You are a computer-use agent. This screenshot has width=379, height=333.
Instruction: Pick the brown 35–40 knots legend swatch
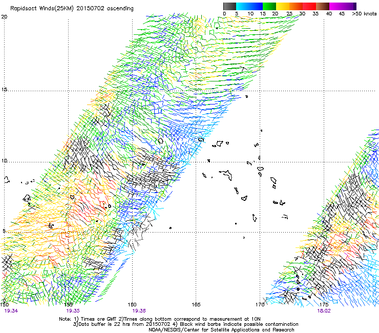click(x=323, y=6)
